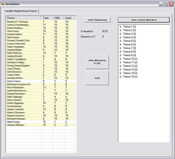Expand the Thema 1 (2) tree node
The height and width of the screenshot is (159, 175).
pyautogui.click(x=120, y=27)
